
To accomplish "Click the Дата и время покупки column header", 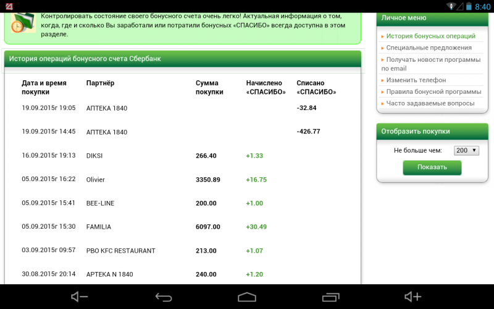I will 44,87.
